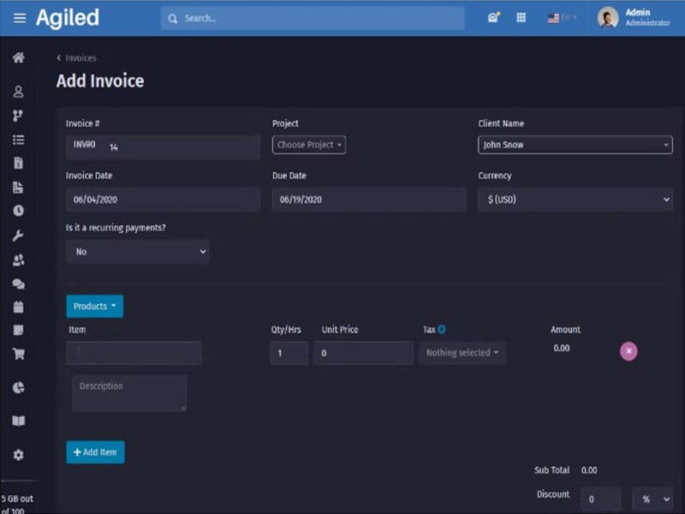Image resolution: width=685 pixels, height=514 pixels.
Task: Open the Tax 'Nothing selected' dropdown
Action: (x=462, y=353)
